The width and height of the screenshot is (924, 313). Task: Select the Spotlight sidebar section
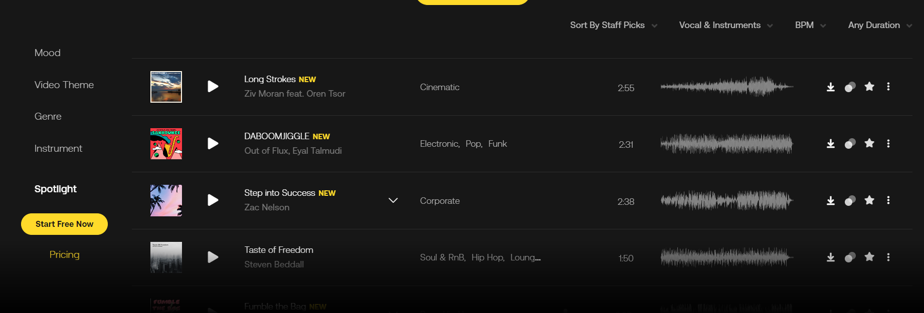tap(55, 189)
